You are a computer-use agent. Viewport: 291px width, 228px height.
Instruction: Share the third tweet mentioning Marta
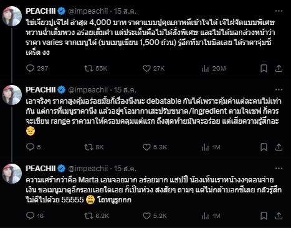tap(279, 216)
